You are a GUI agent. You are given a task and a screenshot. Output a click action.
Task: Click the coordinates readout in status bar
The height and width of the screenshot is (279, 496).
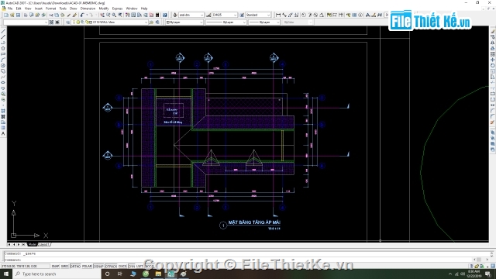click(x=26, y=267)
